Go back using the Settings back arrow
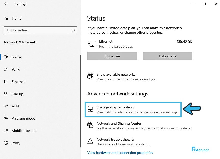The height and width of the screenshot is (159, 220). (x=6, y=4)
